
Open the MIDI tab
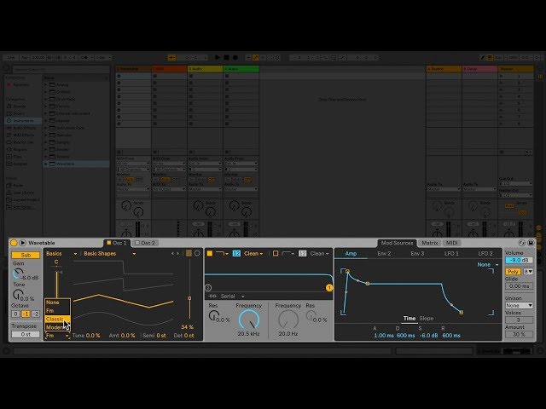pyautogui.click(x=452, y=243)
